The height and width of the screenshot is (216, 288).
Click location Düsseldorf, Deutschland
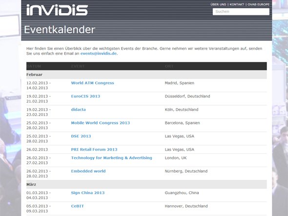pyautogui.click(x=187, y=97)
